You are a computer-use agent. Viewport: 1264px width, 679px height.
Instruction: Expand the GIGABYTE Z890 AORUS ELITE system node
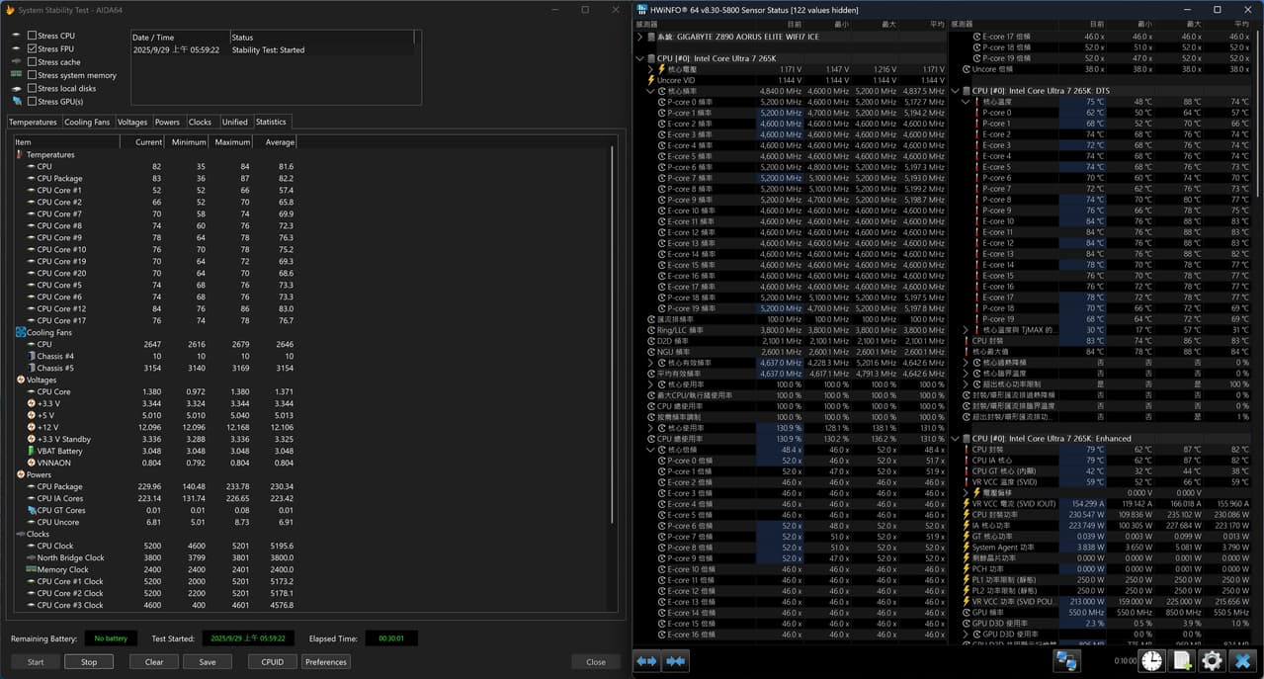point(640,38)
